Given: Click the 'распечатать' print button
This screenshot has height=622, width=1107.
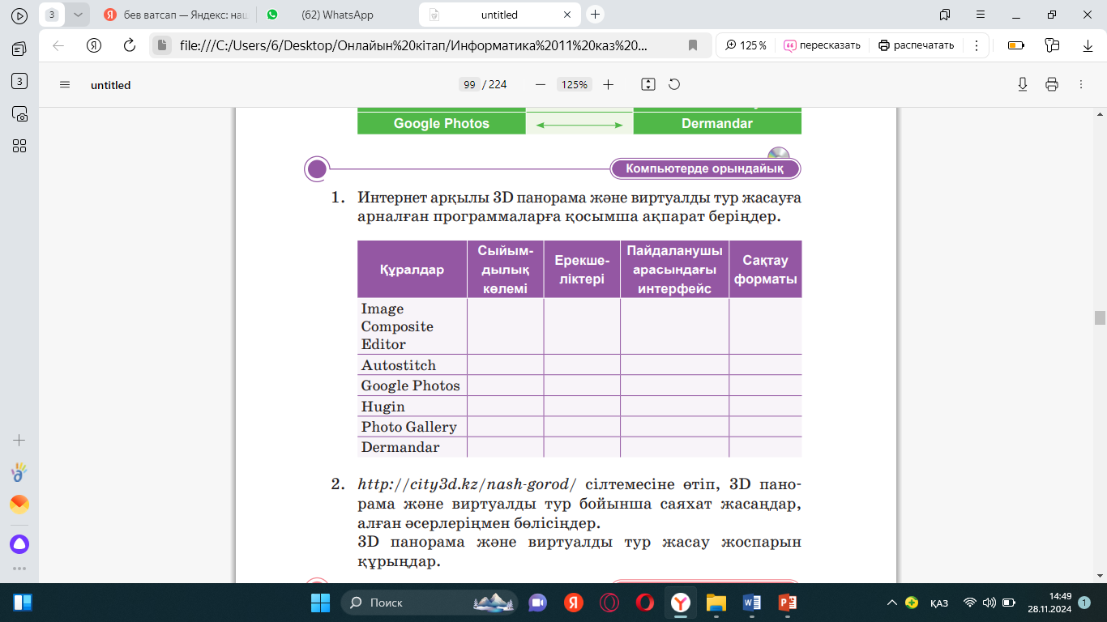Looking at the screenshot, I should 917,45.
